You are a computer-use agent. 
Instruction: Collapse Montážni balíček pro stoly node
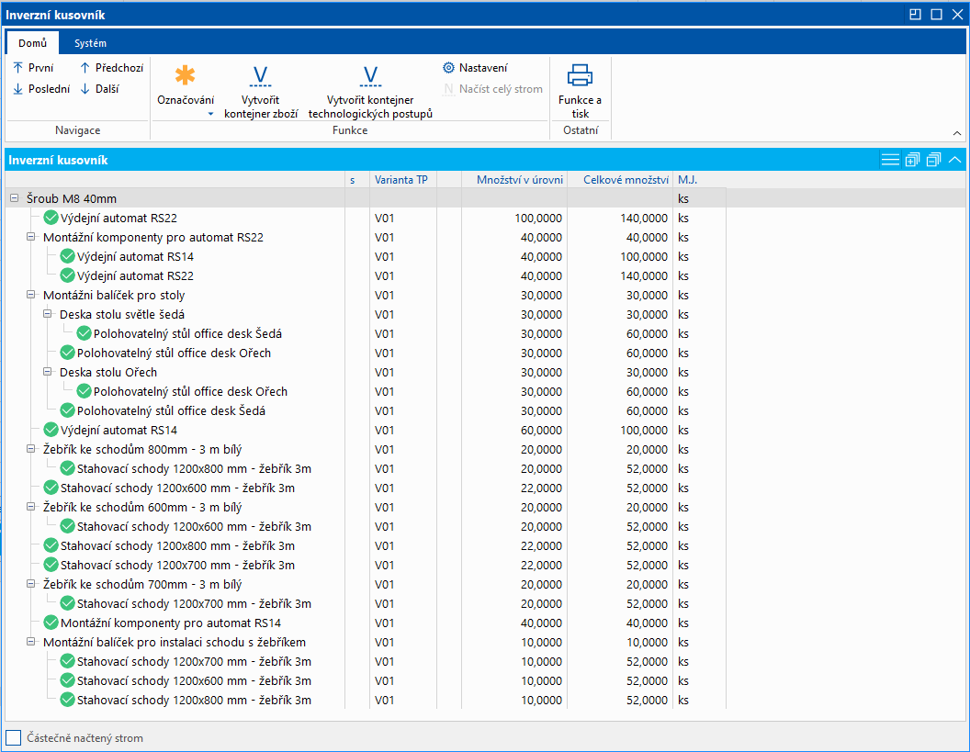30,296
